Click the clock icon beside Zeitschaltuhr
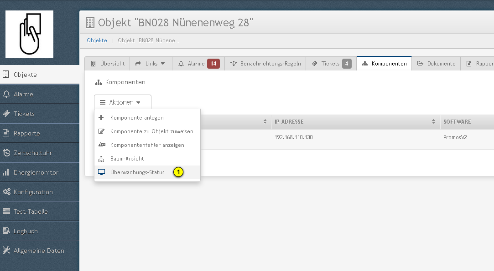Screen dimensions: 494x271 point(6,153)
